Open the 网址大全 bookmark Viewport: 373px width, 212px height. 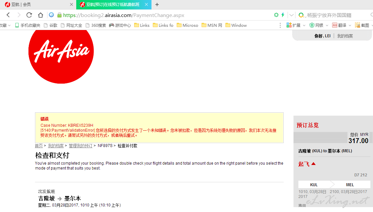point(72,25)
